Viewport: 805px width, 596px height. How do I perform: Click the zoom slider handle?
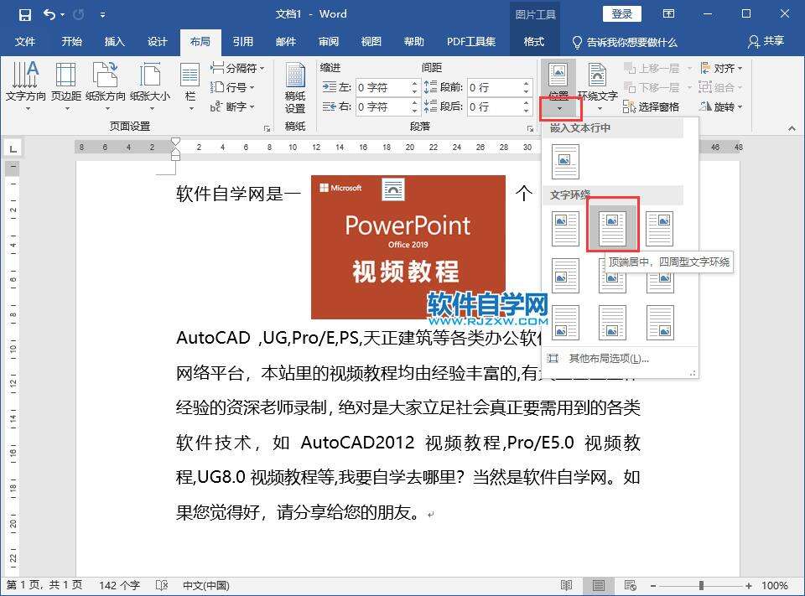(x=701, y=585)
